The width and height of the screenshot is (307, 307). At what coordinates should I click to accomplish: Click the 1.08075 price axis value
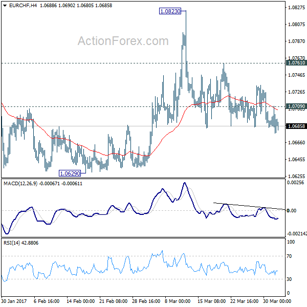[x=297, y=24]
